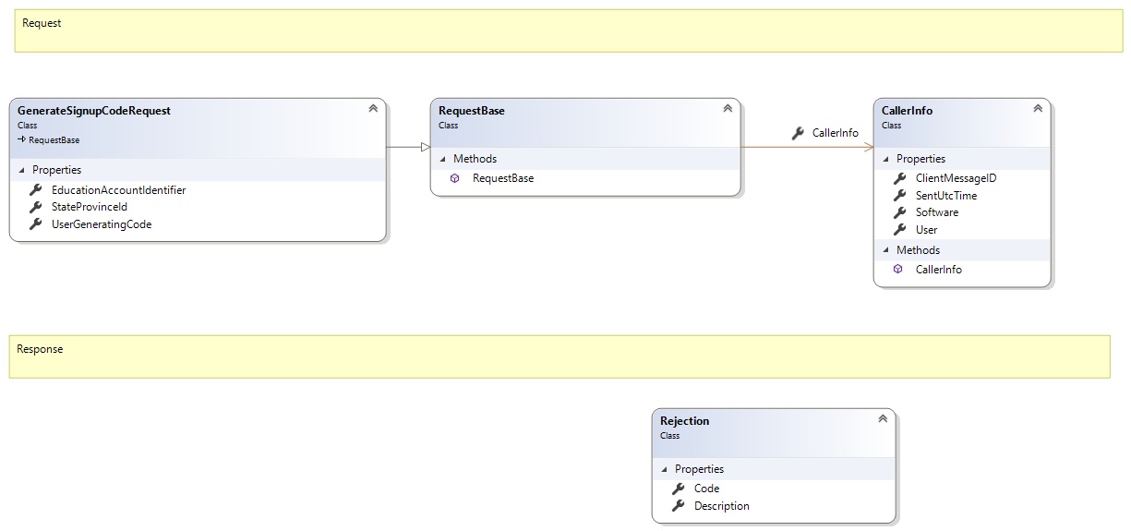Select the Software property in CallerInfo
Viewport: 1131px width, 531px height.
point(936,212)
